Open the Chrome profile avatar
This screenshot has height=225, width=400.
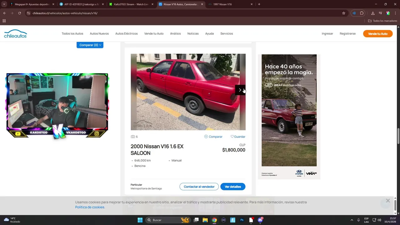point(388,13)
